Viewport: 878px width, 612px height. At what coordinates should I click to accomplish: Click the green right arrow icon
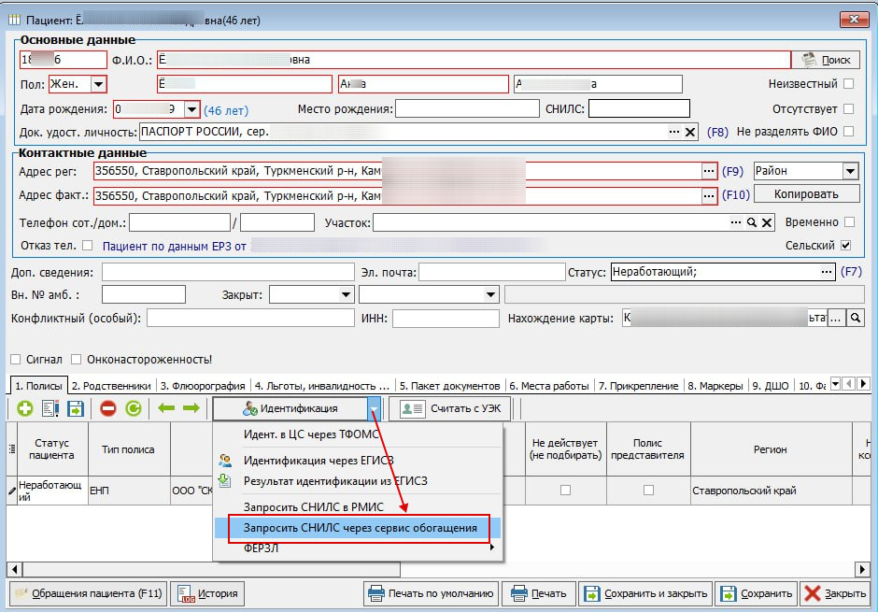[191, 408]
